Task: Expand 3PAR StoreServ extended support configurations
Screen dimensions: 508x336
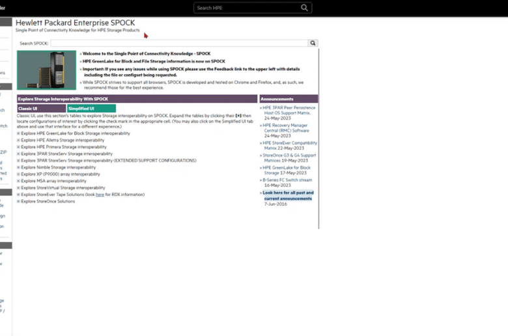Action: [18, 161]
